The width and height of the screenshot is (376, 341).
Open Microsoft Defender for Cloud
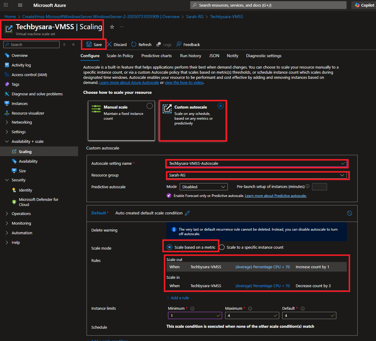(x=39, y=202)
